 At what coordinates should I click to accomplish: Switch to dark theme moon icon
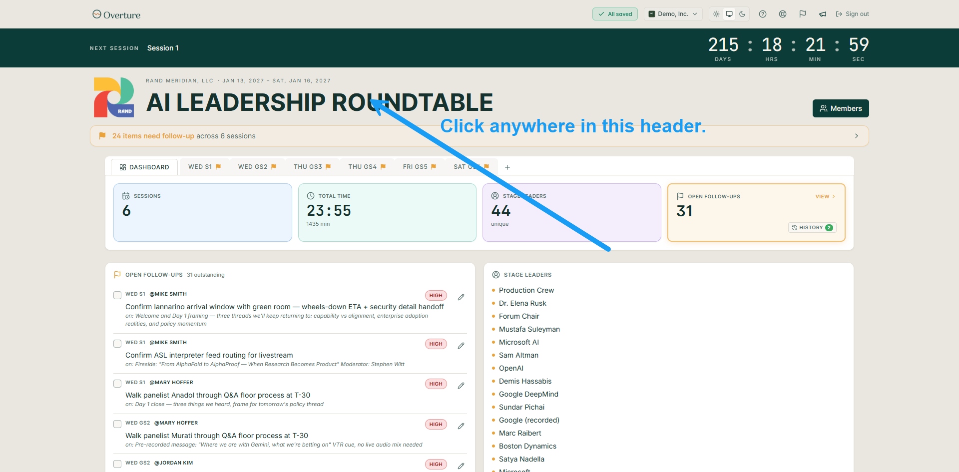coord(742,14)
